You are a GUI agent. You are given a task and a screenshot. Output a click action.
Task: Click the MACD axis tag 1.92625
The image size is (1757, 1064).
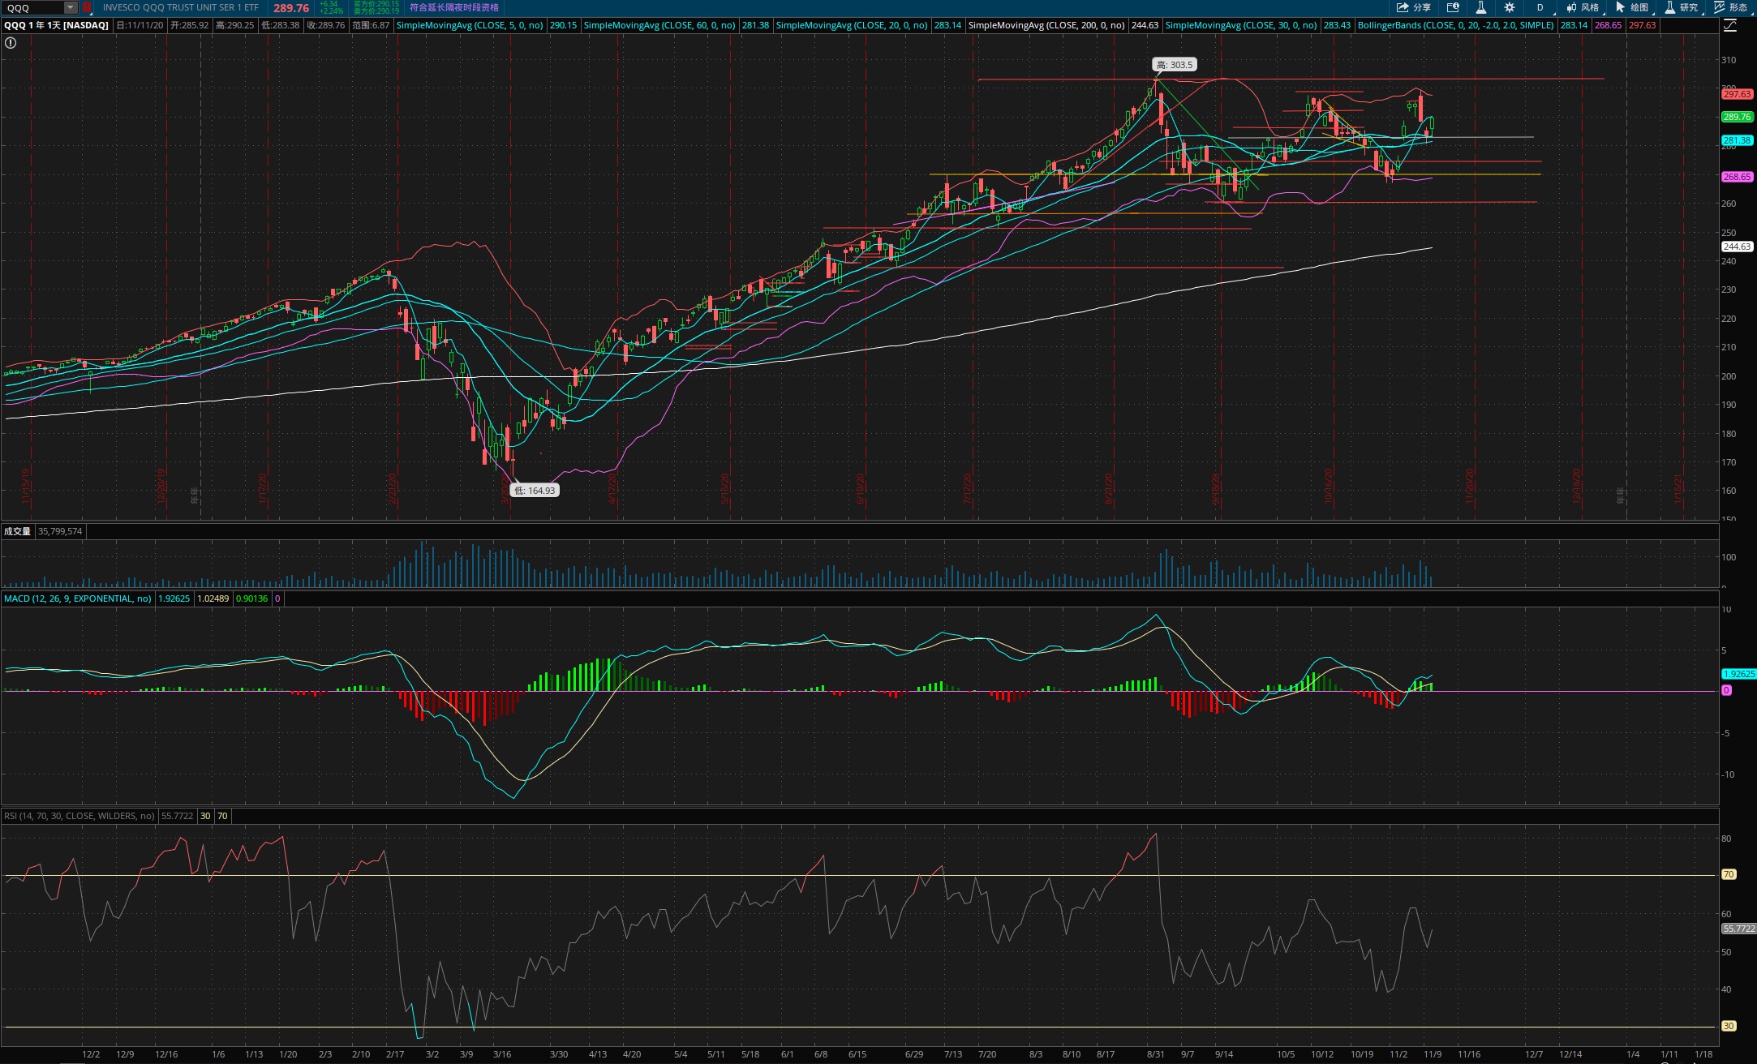pyautogui.click(x=1738, y=674)
